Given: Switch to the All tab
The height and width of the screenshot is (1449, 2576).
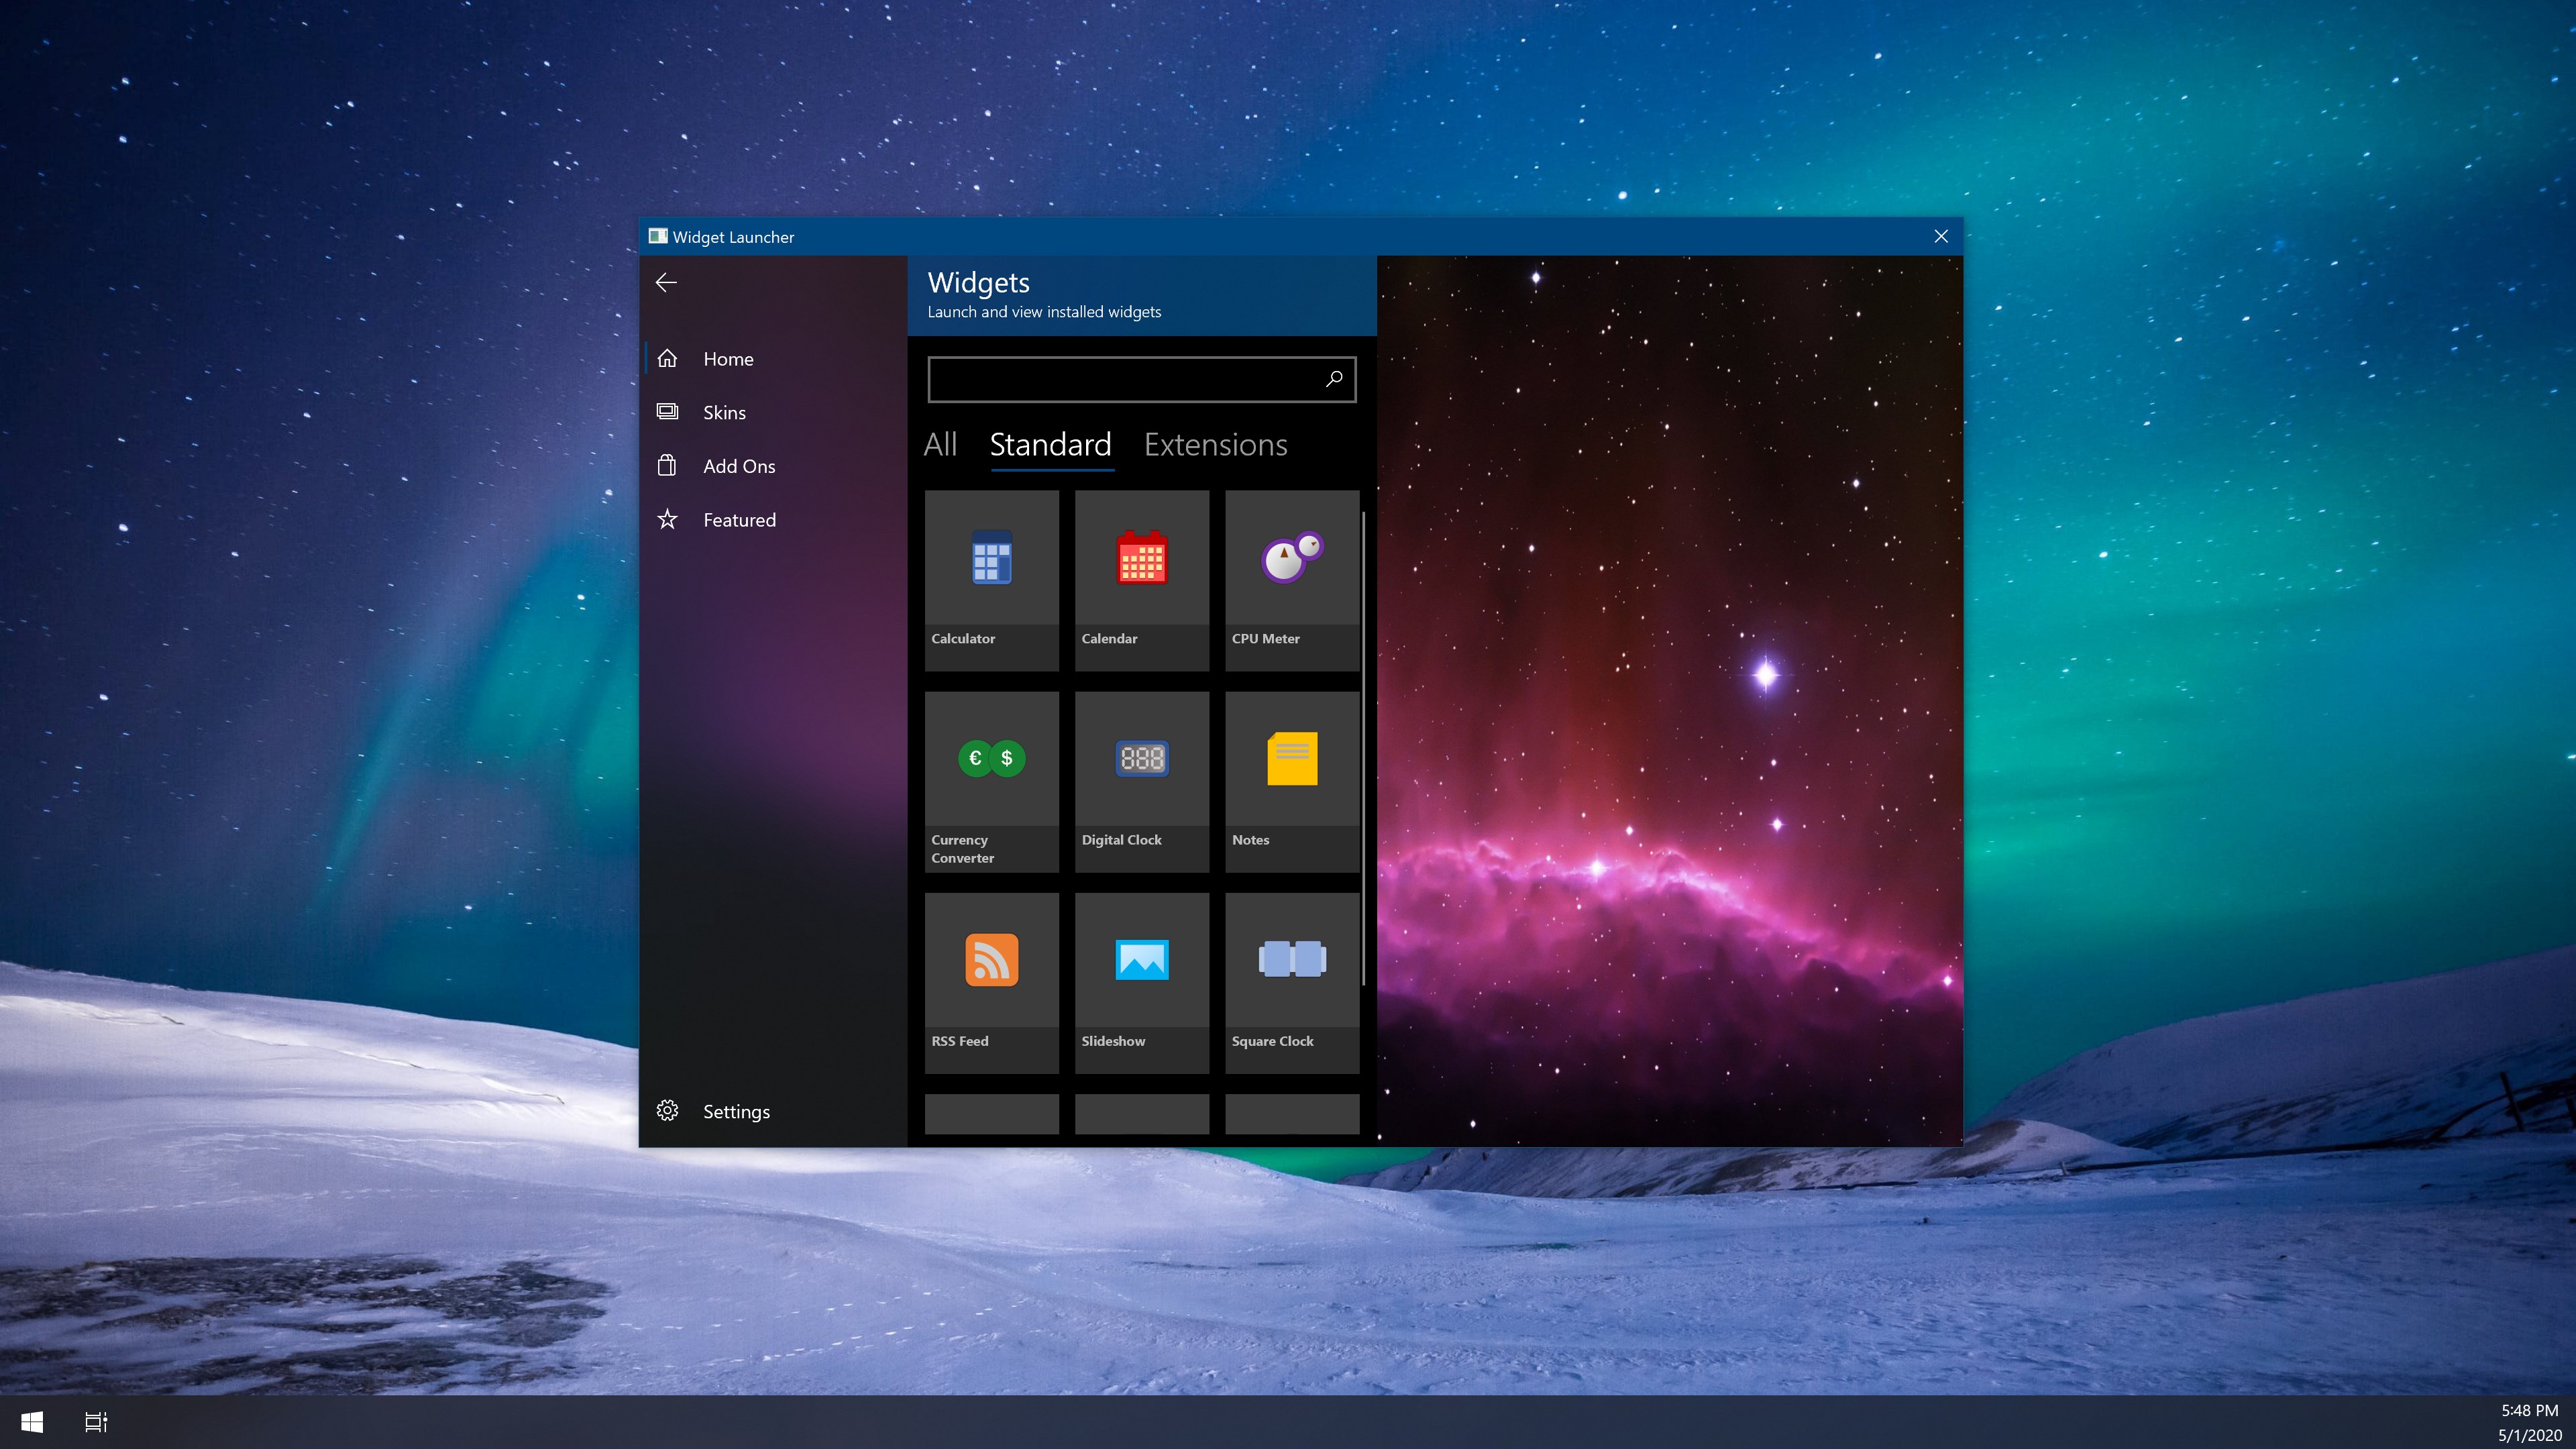Looking at the screenshot, I should click(940, 445).
